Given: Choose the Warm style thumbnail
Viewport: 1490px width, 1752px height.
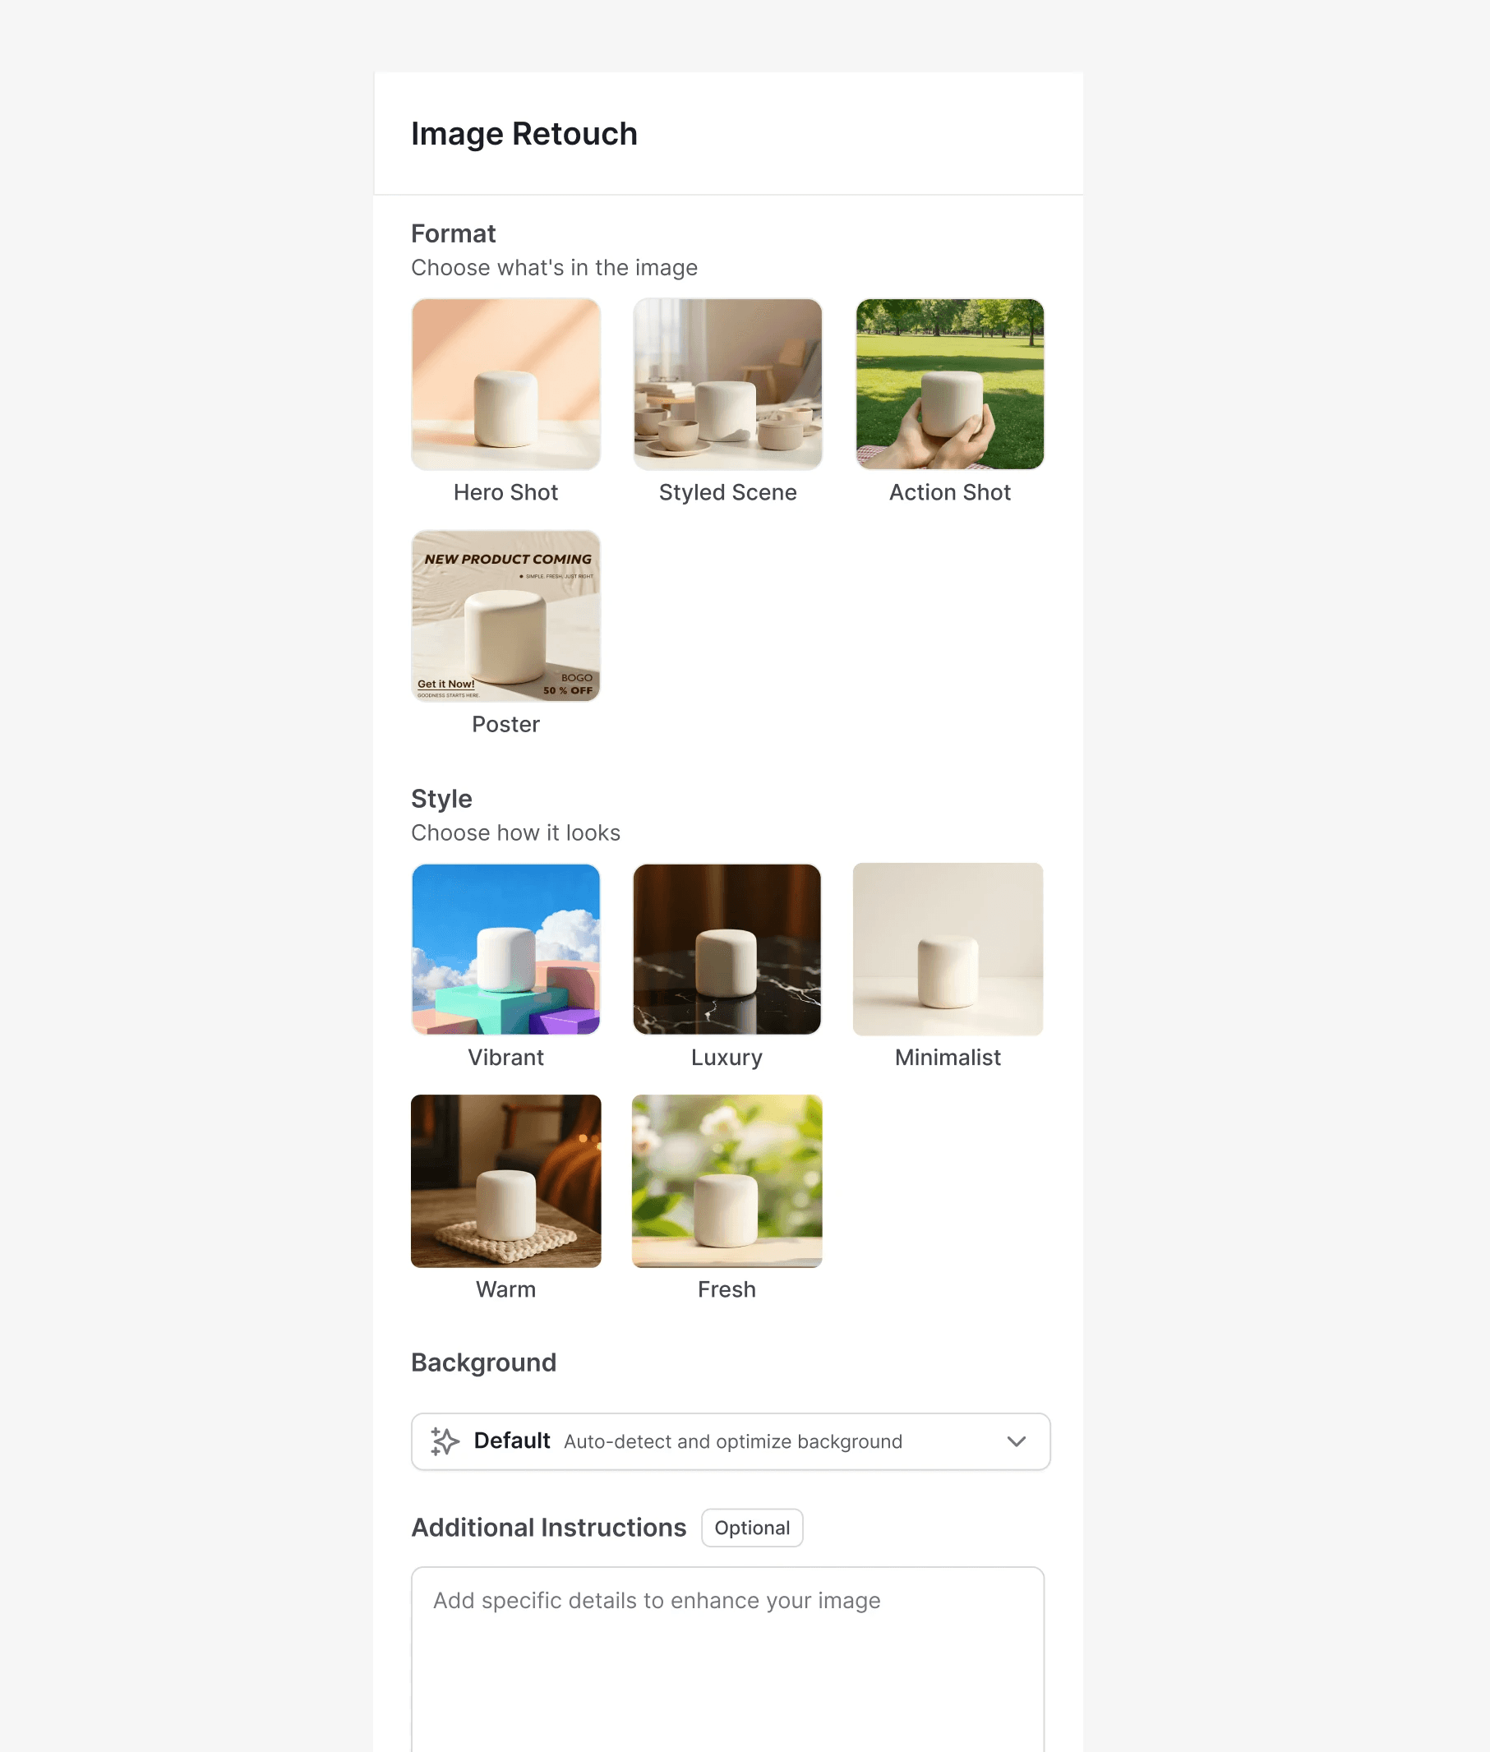Looking at the screenshot, I should [505, 1181].
